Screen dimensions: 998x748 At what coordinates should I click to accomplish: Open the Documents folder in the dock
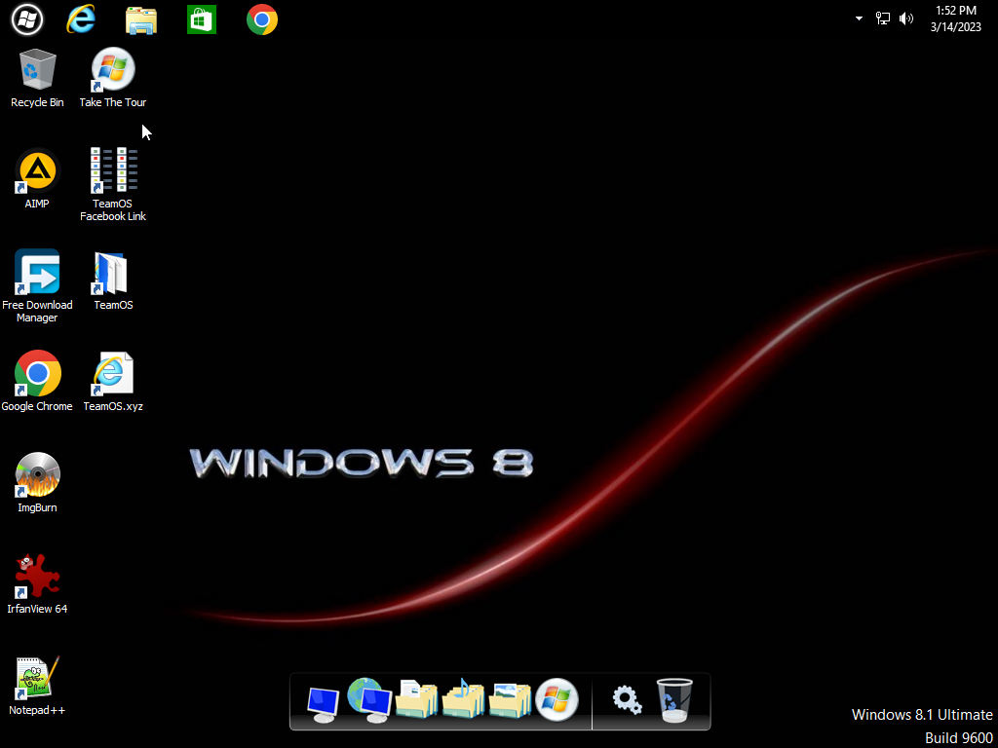pos(417,699)
